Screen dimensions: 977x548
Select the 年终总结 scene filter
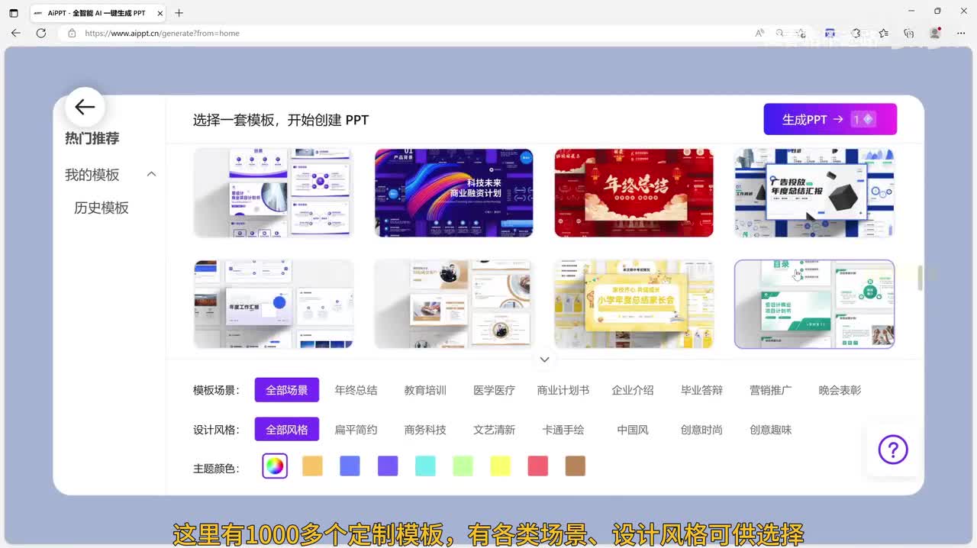[x=356, y=390]
